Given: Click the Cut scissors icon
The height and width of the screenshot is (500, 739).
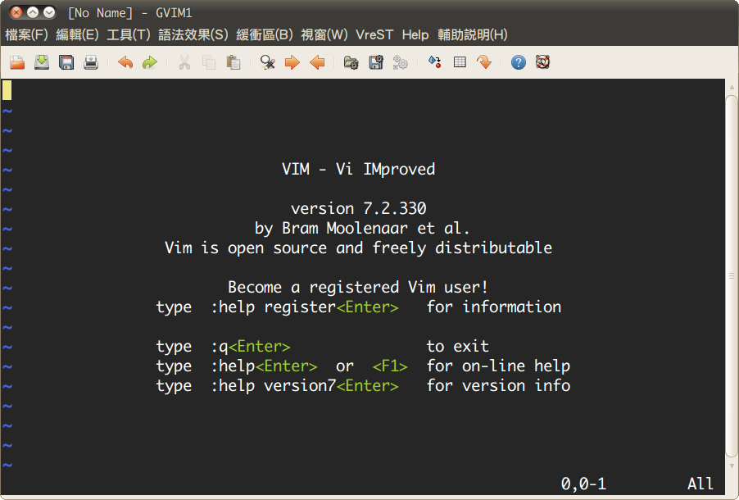Looking at the screenshot, I should click(x=184, y=62).
